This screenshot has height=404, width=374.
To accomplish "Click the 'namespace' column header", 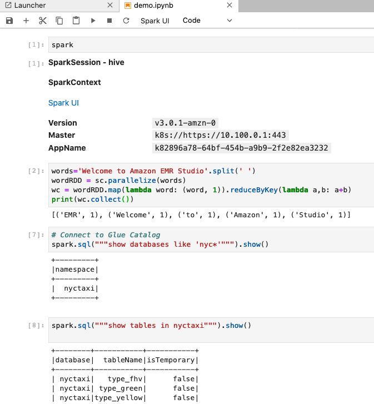I will (x=75, y=270).
